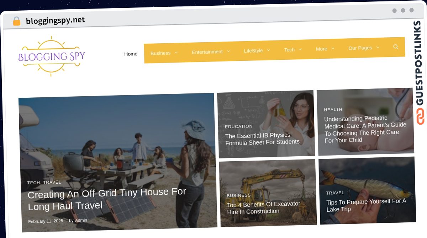Expand the Tech menu chevron
This screenshot has width=427, height=238.
300,49
